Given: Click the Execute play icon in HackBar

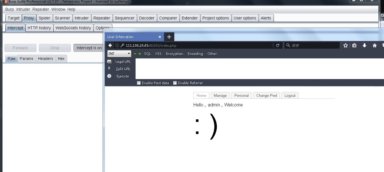Looking at the screenshot, I should (109, 76).
